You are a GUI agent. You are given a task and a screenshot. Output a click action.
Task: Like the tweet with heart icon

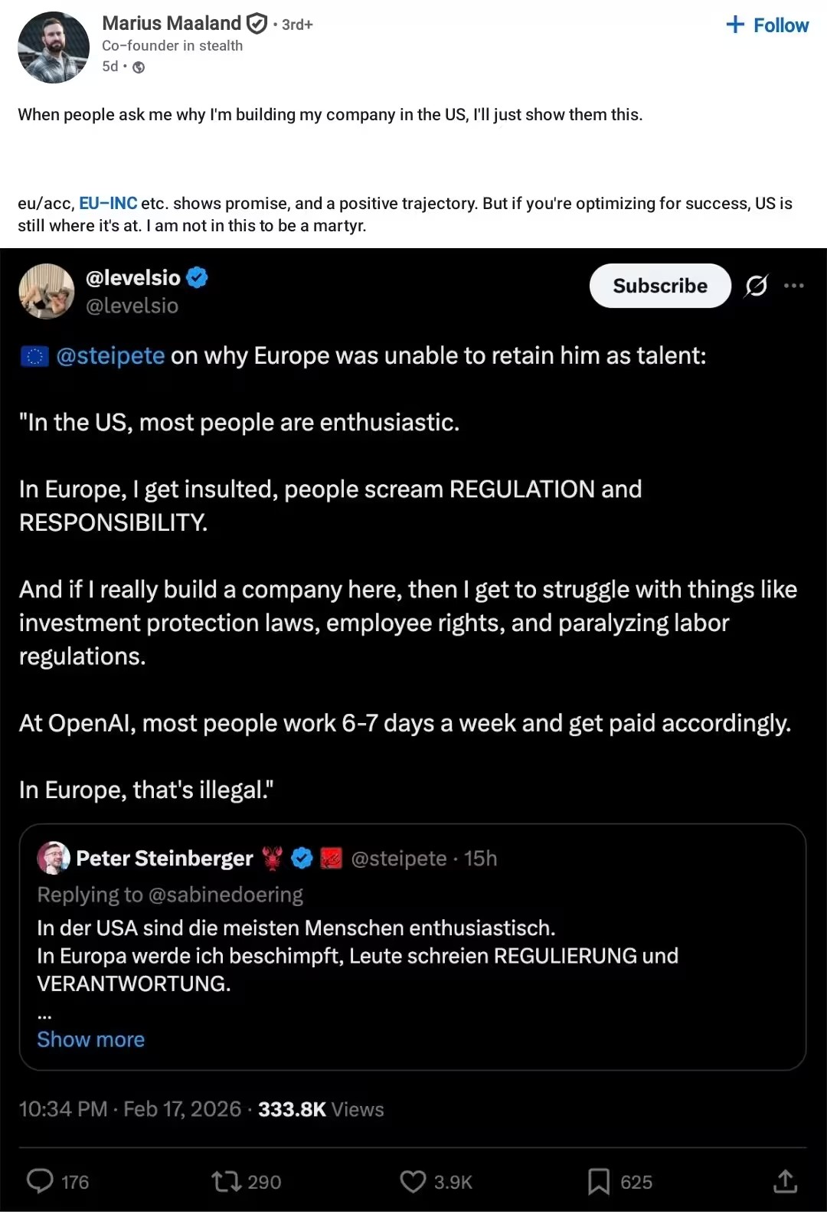coord(413,1181)
